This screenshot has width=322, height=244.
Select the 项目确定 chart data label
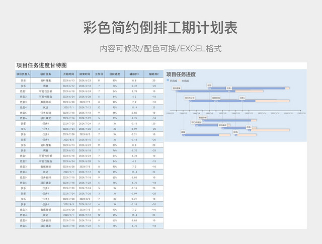coord(222,125)
